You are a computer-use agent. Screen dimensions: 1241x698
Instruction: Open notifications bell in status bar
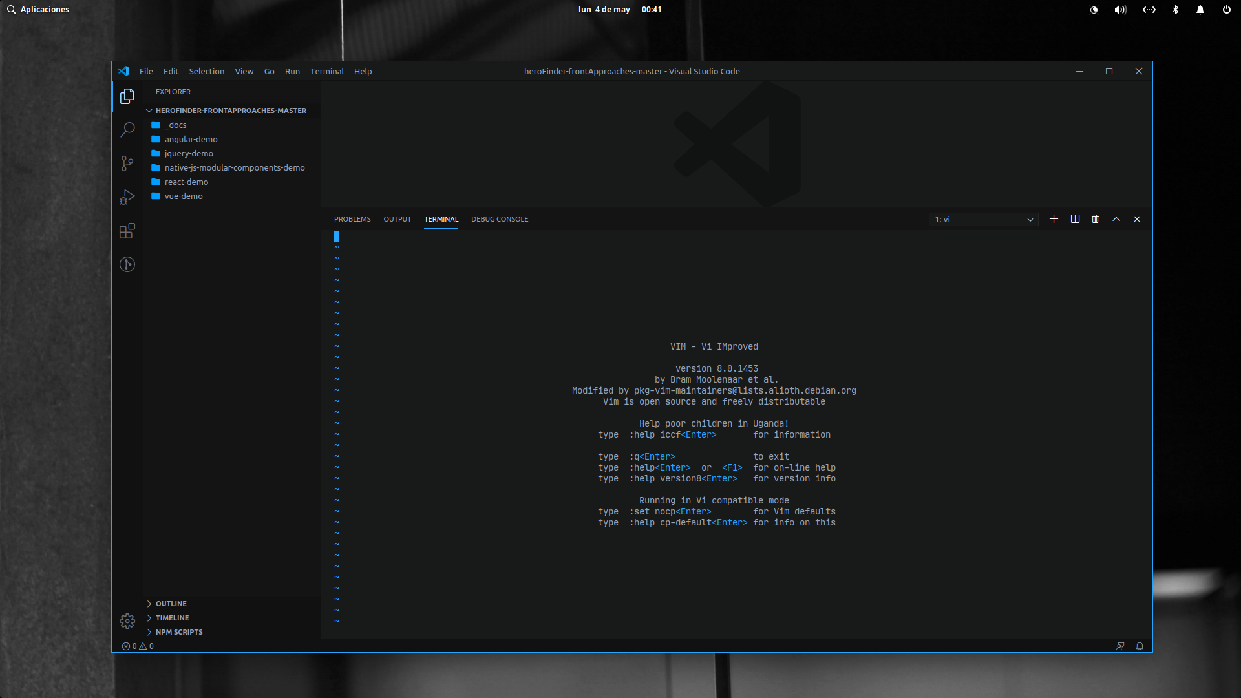[x=1140, y=646]
